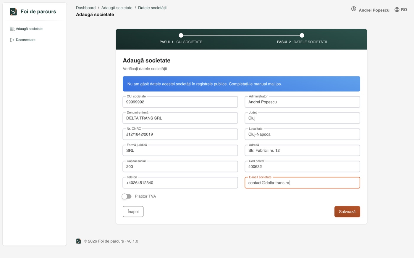
Task: Go to Dashboard in the breadcrumb
Action: 86,8
